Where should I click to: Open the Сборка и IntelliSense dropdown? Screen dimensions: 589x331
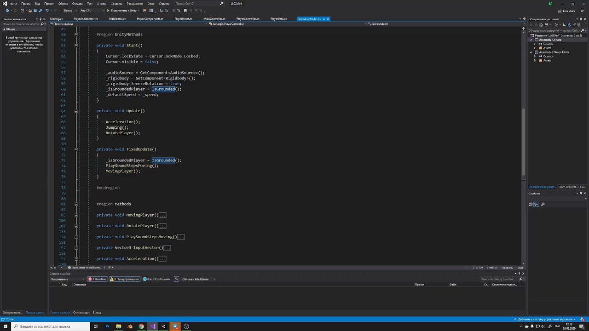(x=198, y=279)
